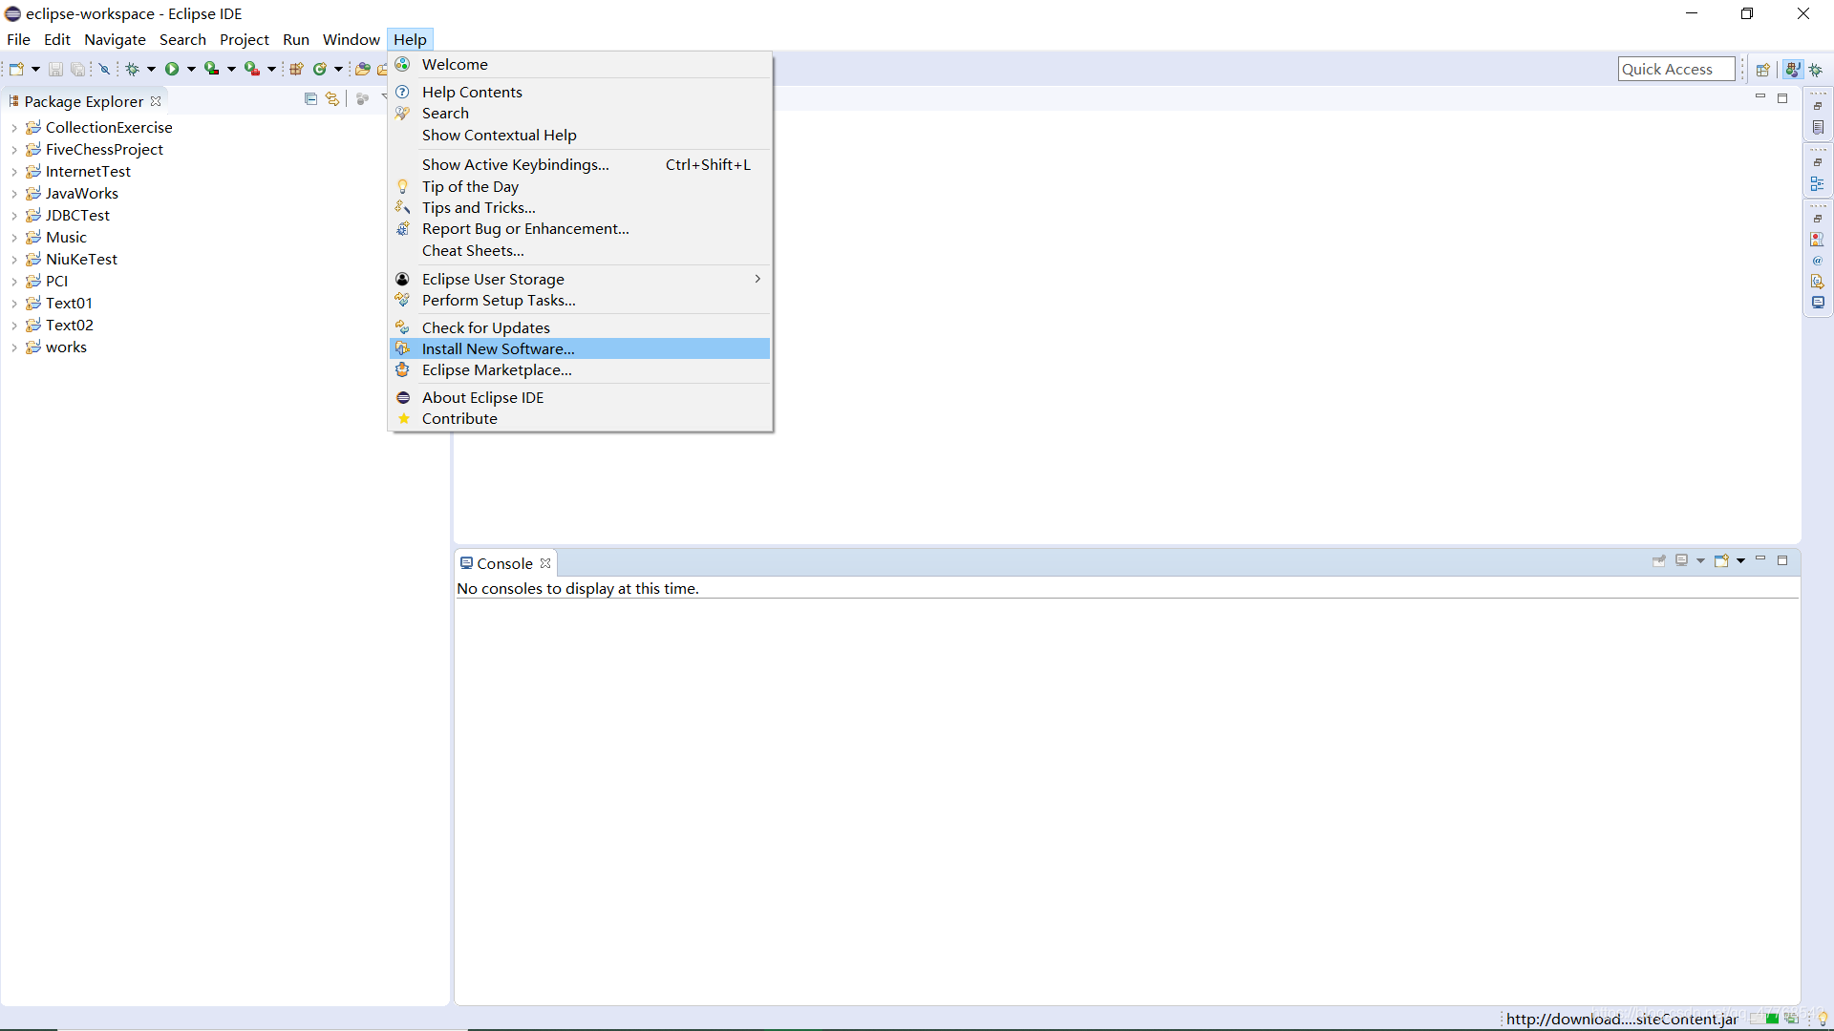Switch to the Debug perspective icon
Image resolution: width=1834 pixels, height=1031 pixels.
pyautogui.click(x=1816, y=70)
